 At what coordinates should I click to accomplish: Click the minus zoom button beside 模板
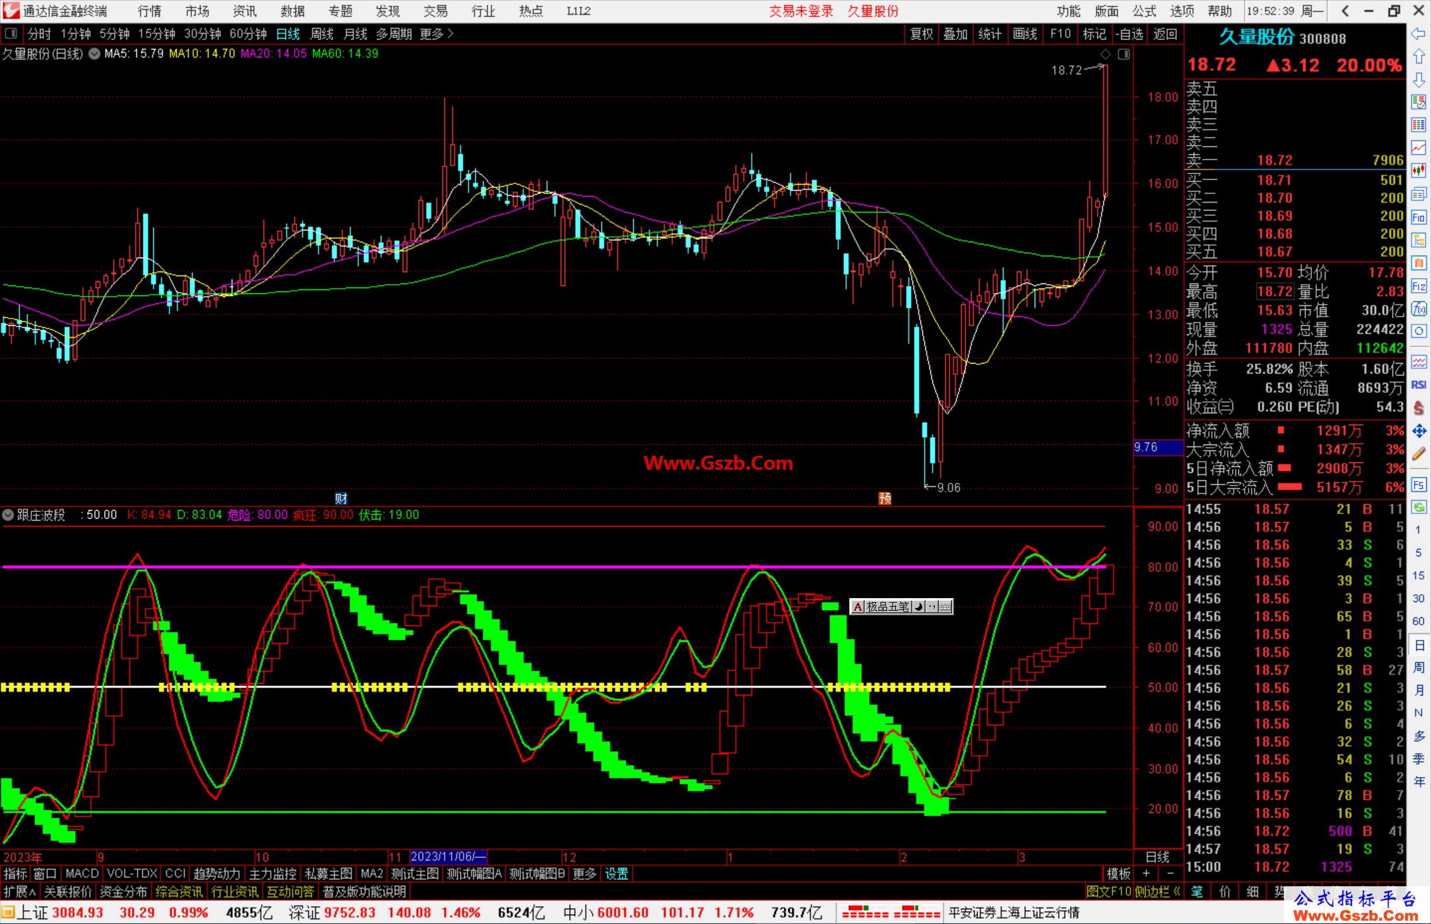(1170, 874)
